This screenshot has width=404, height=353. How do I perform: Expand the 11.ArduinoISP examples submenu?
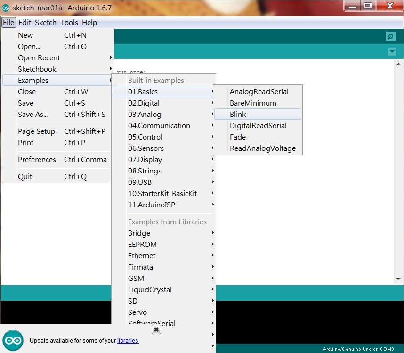(x=163, y=205)
